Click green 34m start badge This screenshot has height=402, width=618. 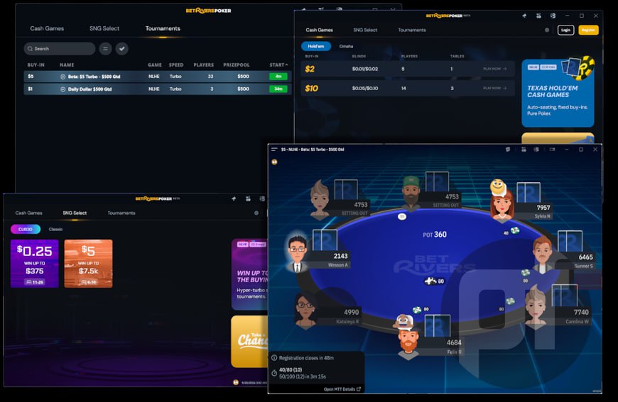(x=278, y=89)
